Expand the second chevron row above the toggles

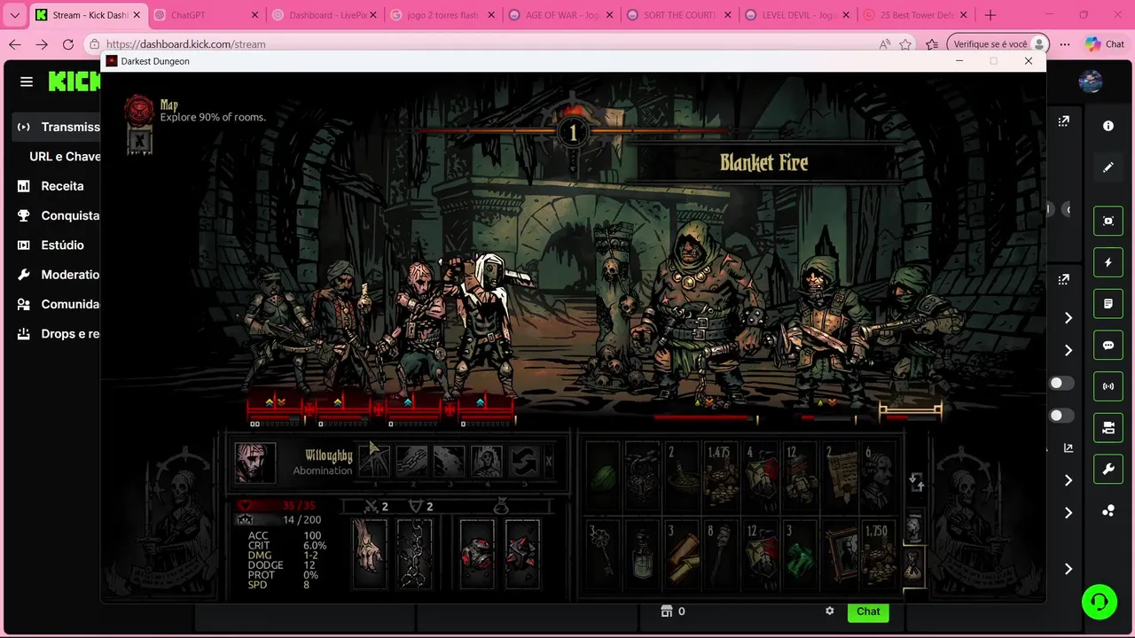[1068, 351]
